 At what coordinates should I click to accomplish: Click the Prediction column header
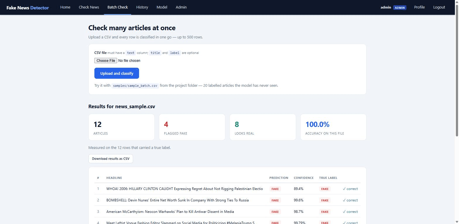[279, 178]
